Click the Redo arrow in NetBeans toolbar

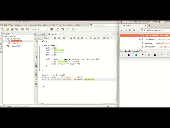click(27, 29)
